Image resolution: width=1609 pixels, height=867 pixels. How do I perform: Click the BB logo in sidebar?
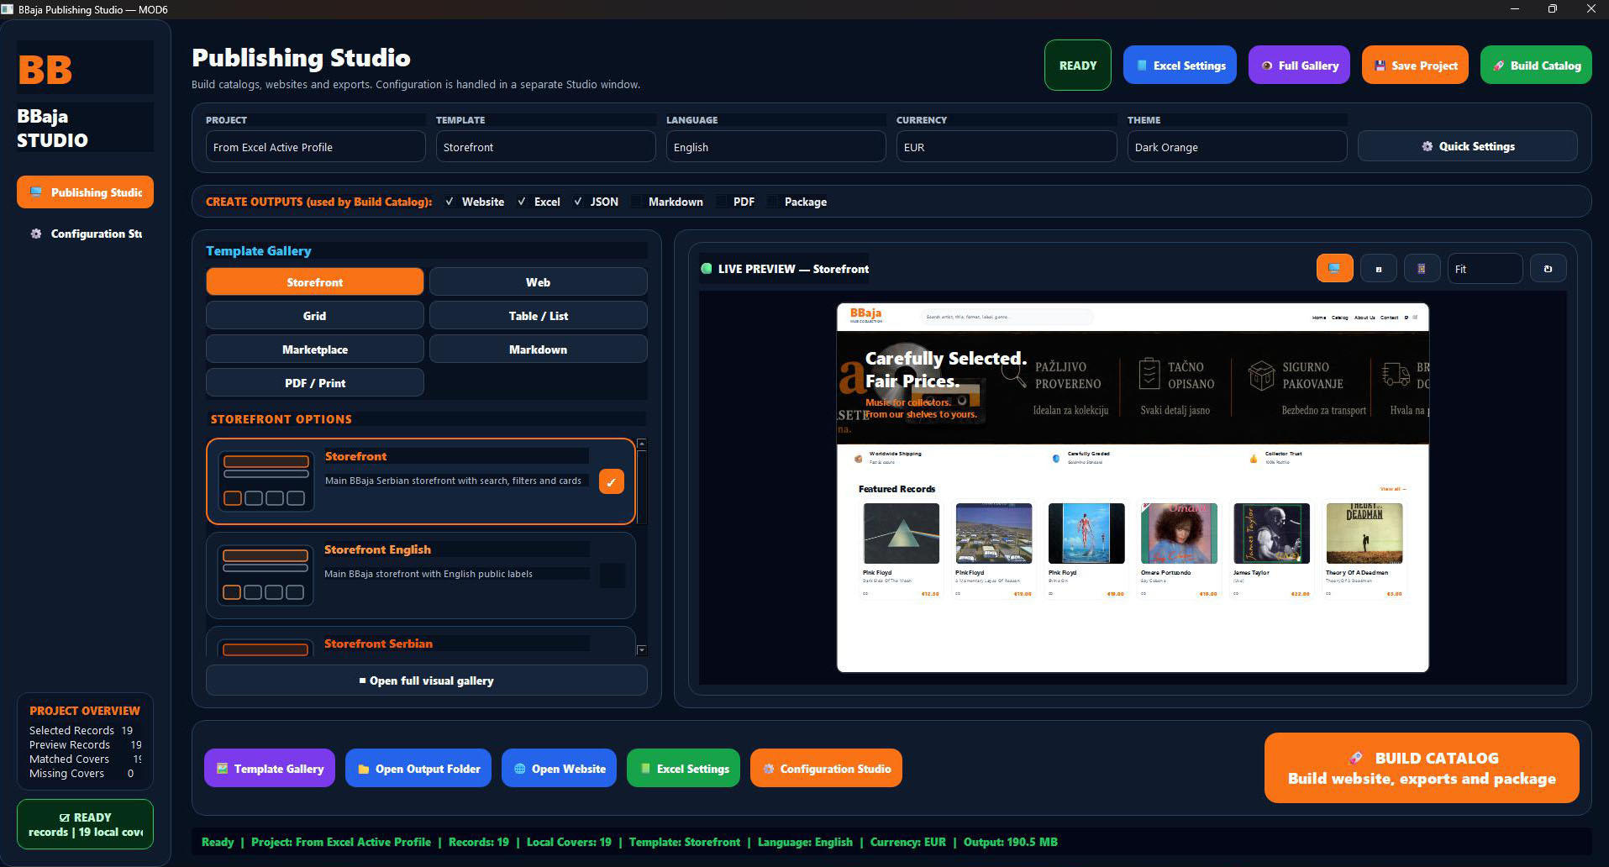pyautogui.click(x=45, y=70)
